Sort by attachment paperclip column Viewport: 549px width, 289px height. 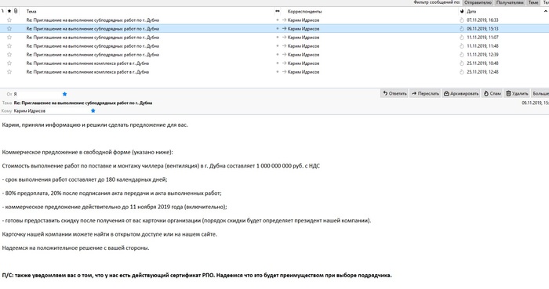(16, 11)
